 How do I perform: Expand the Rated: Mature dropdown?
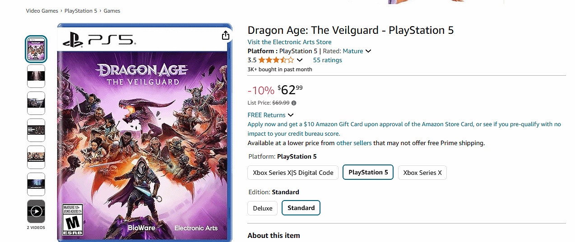tap(368, 51)
